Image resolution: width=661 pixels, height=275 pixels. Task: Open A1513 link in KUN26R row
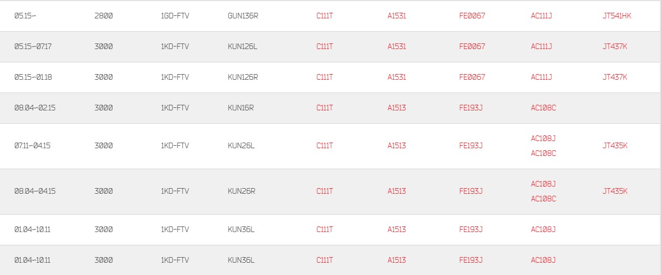point(397,191)
